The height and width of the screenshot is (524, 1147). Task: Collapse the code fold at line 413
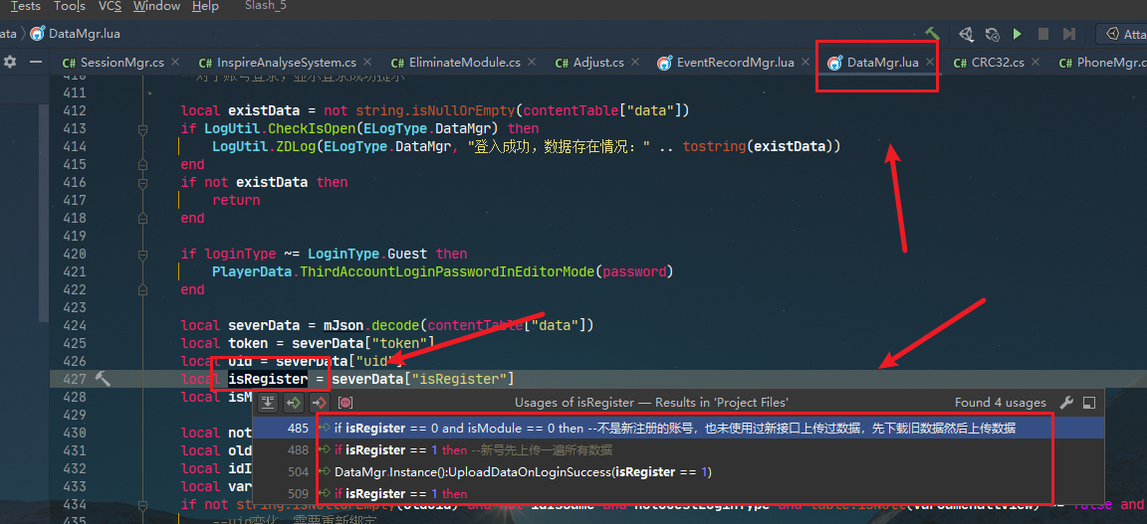tap(143, 129)
